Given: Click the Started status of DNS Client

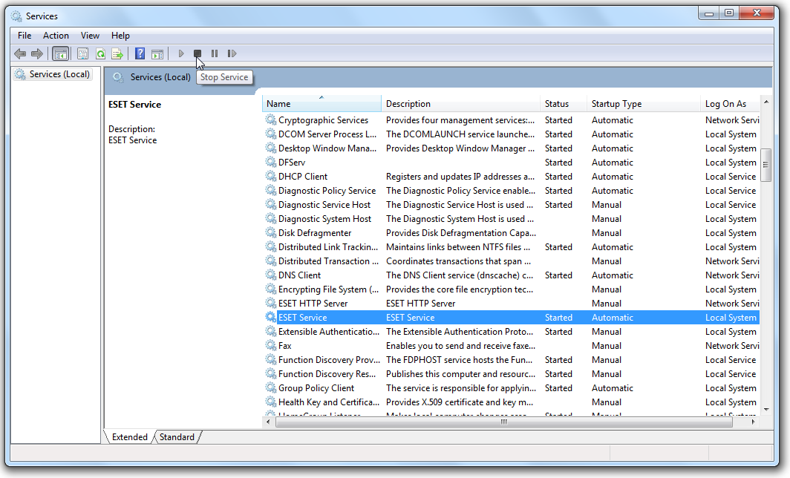Looking at the screenshot, I should pyautogui.click(x=558, y=275).
